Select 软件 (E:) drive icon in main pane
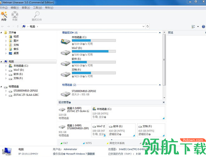 [x=65, y=64]
